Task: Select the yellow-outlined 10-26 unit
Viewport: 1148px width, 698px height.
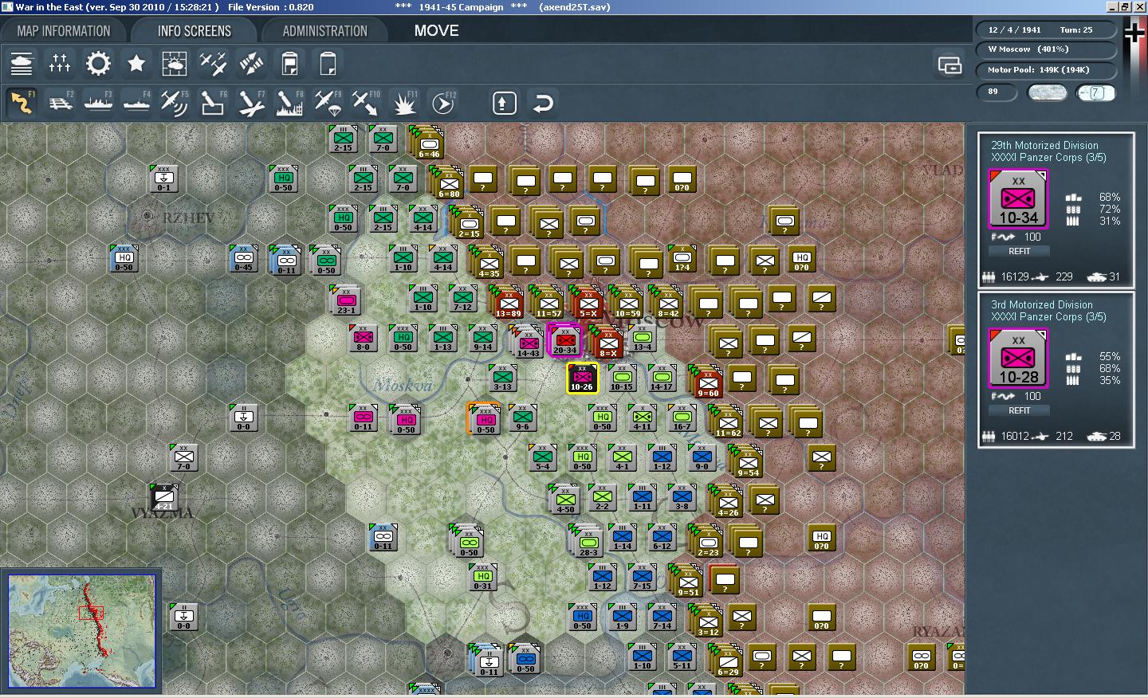Action: pos(582,378)
